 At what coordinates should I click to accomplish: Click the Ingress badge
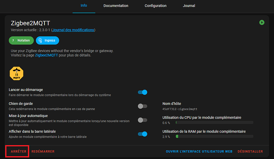point(47,40)
